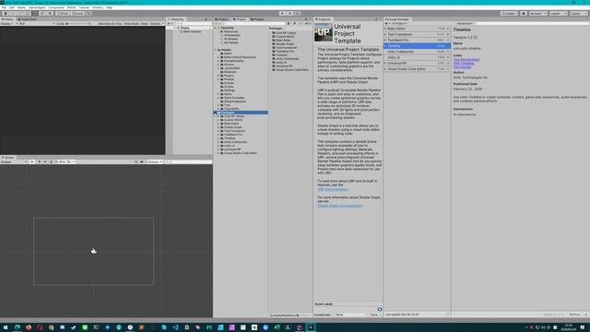
Task: Select TextMesh Pro folder in right Packages column
Action: pos(285,52)
